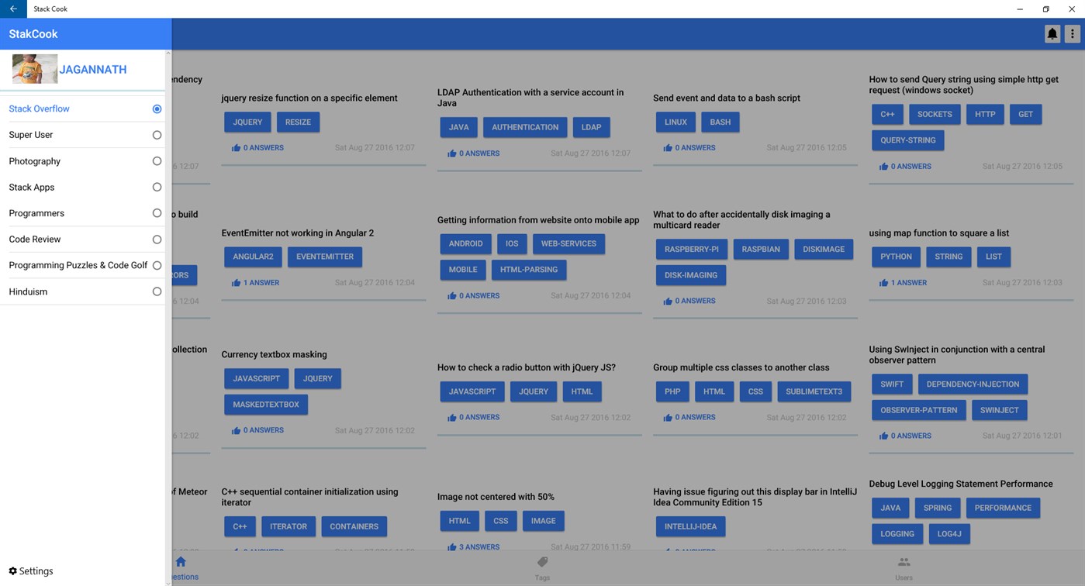This screenshot has height=586, width=1085.
Task: Select Hinduism radio button
Action: pyautogui.click(x=157, y=291)
